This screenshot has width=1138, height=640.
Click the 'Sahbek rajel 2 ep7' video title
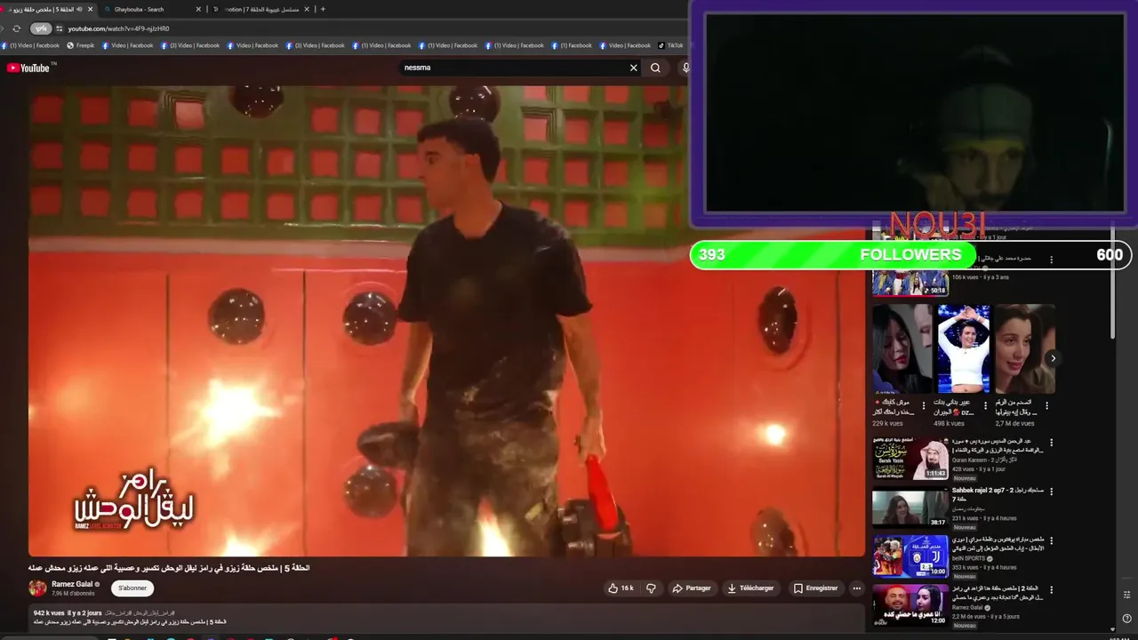pos(998,494)
